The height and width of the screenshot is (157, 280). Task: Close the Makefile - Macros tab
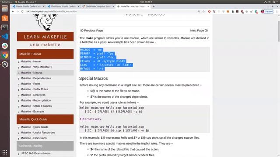(x=148, y=7)
